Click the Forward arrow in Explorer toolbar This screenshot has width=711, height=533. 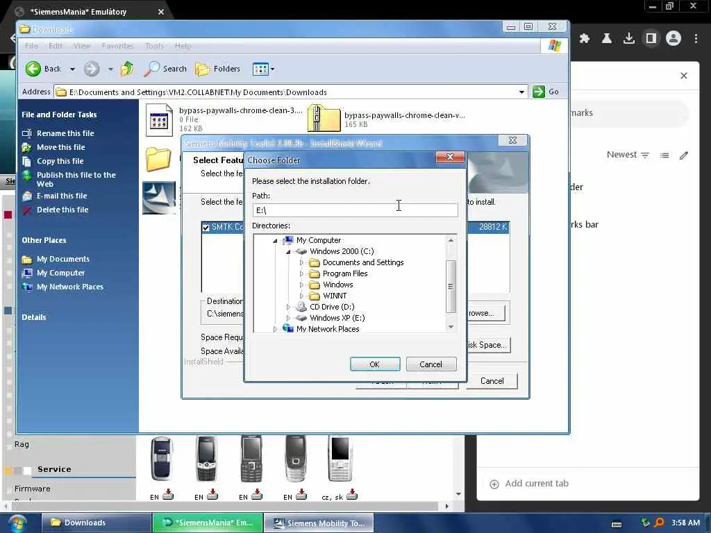(x=91, y=69)
